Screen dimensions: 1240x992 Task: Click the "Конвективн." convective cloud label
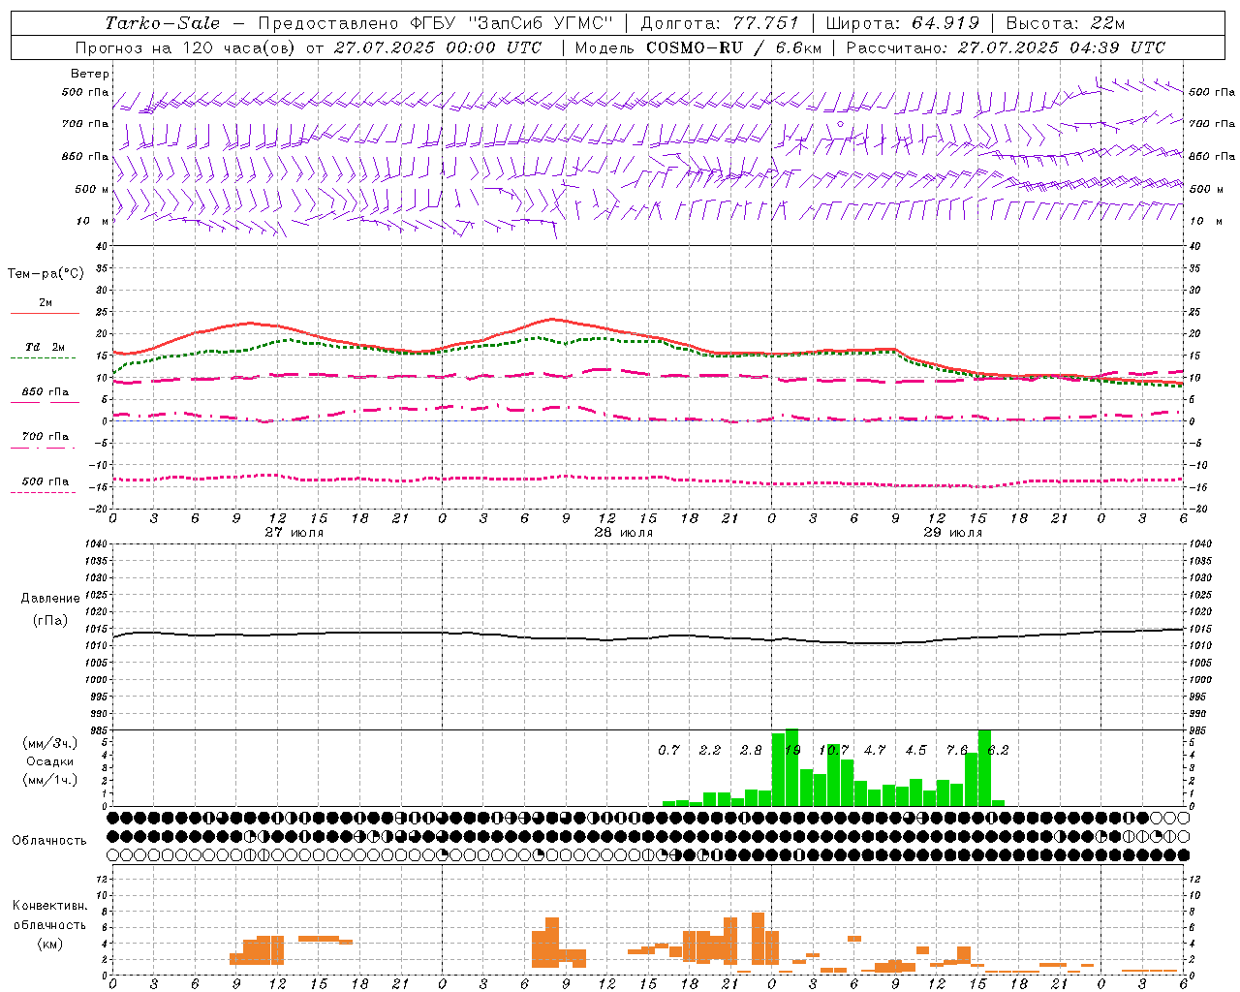click(x=49, y=906)
